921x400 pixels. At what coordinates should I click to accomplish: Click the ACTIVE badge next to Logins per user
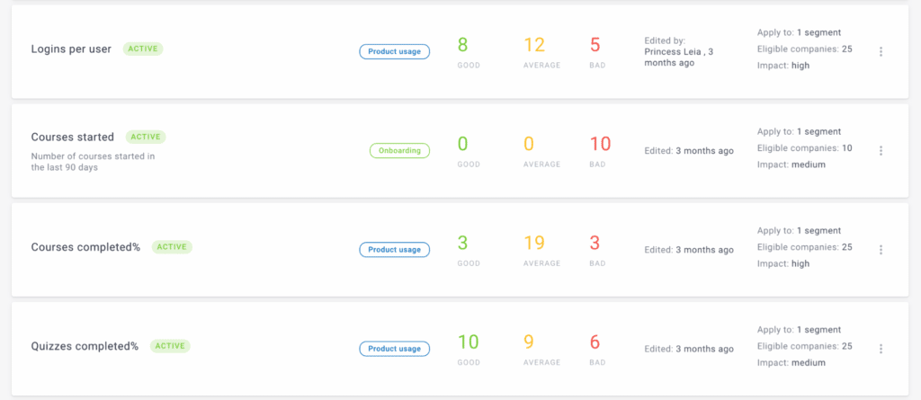point(143,49)
